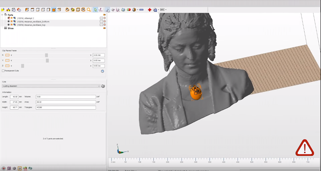This screenshot has height=171, width=321.
Task: Click the align to bottom plane icon
Action: [101, 10]
